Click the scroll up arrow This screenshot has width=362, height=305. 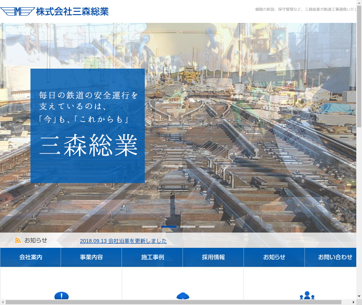(359, 3)
